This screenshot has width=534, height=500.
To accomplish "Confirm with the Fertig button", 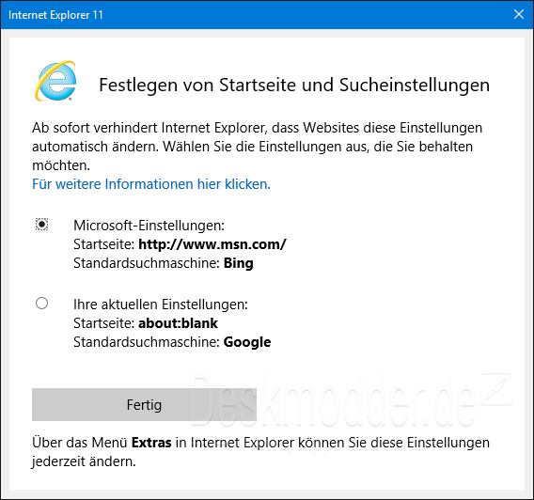I will click(x=144, y=405).
